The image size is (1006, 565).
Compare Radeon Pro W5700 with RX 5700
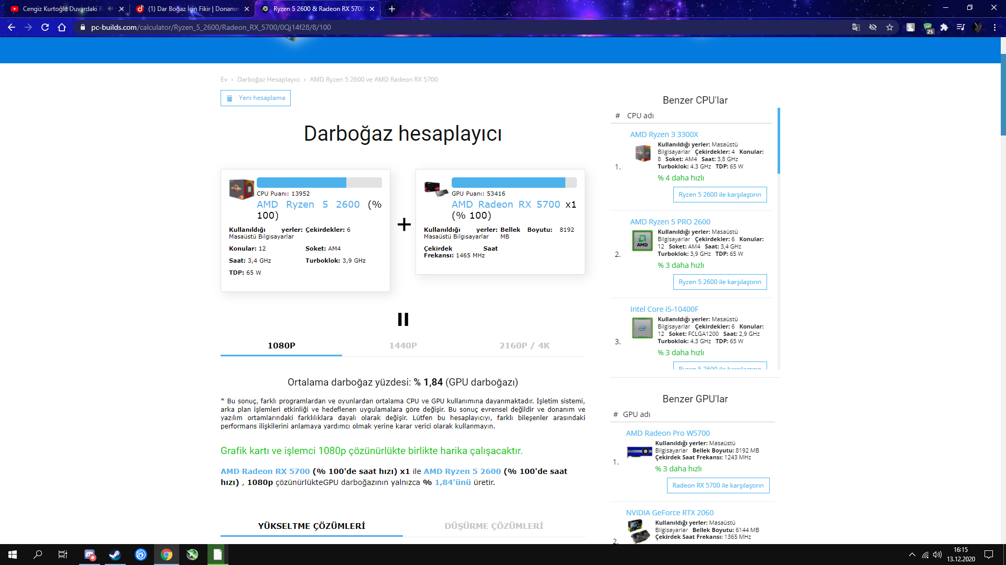pyautogui.click(x=718, y=485)
